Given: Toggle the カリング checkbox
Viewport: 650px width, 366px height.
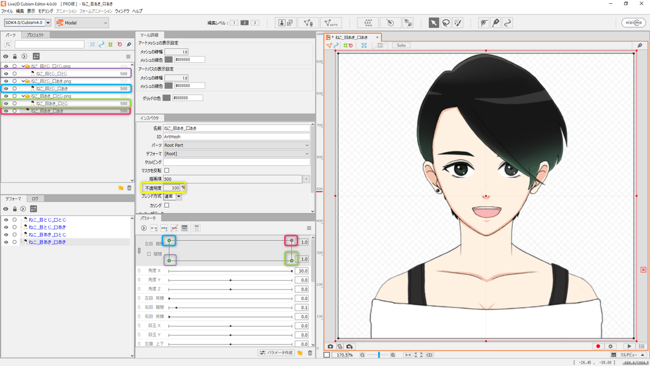Looking at the screenshot, I should coord(167,205).
